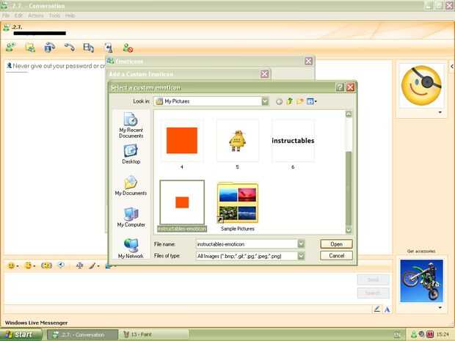Click the help question mark button
This screenshot has width=455, height=341.
pos(340,87)
